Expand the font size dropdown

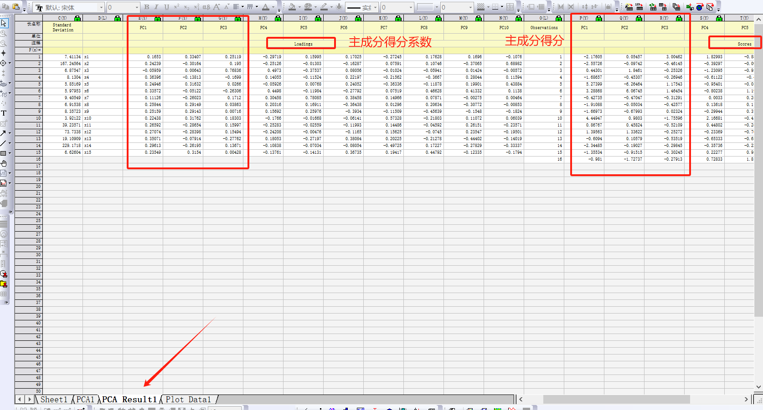pyautogui.click(x=136, y=7)
